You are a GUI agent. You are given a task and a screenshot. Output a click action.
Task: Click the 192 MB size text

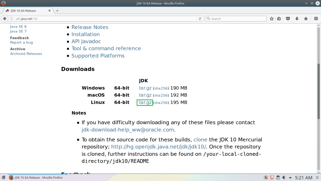click(179, 95)
